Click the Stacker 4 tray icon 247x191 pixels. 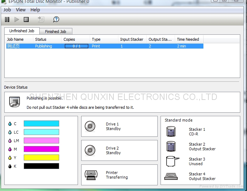(171, 176)
